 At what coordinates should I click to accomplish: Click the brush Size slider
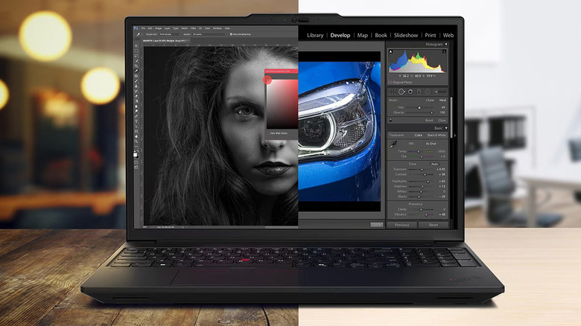click(420, 107)
